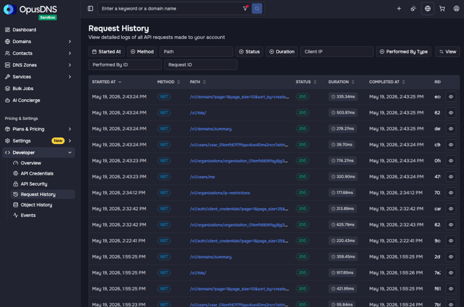Image resolution: width=464 pixels, height=307 pixels.
Task: Toggle the sidebar panel icon
Action: point(91,8)
